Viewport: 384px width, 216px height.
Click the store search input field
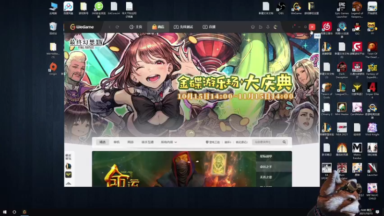[x=267, y=142]
